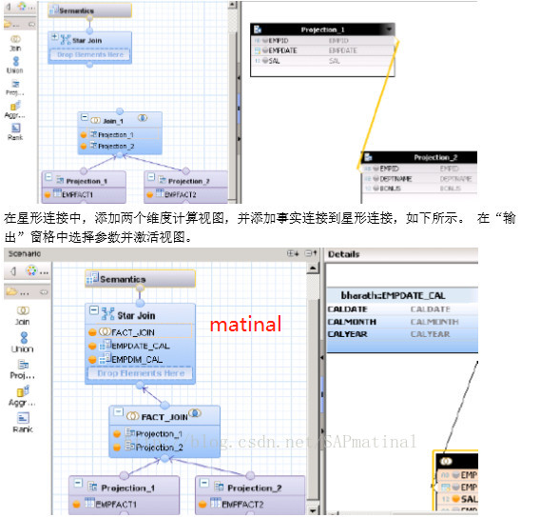Screen dimensions: 559x517
Task: Click scroll down arrow of lower scenario scrollbar
Action: point(313,510)
